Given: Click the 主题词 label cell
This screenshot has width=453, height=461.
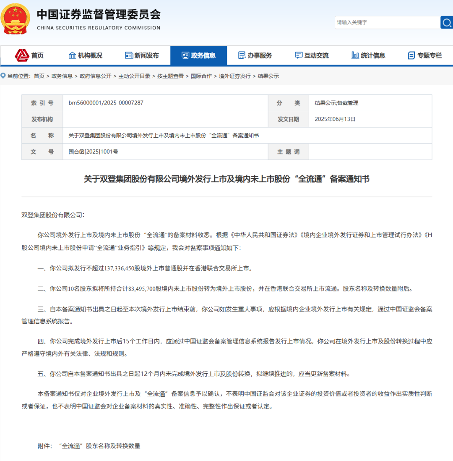Looking at the screenshot, I should click(x=288, y=152).
